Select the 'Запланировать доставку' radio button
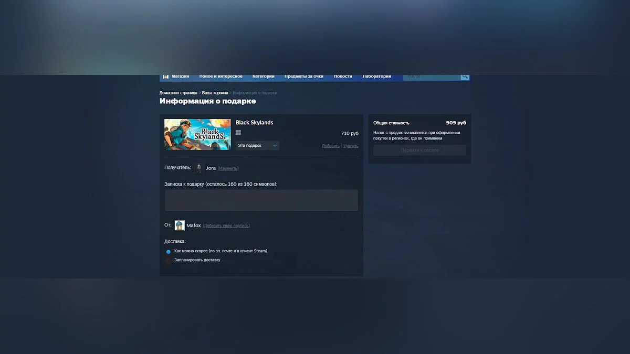 pos(169,261)
